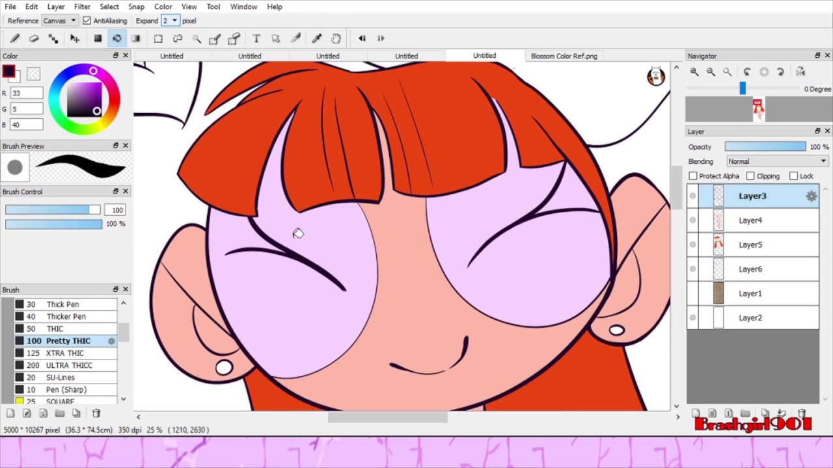
Task: Float the Brush Preview panel
Action: (x=116, y=146)
